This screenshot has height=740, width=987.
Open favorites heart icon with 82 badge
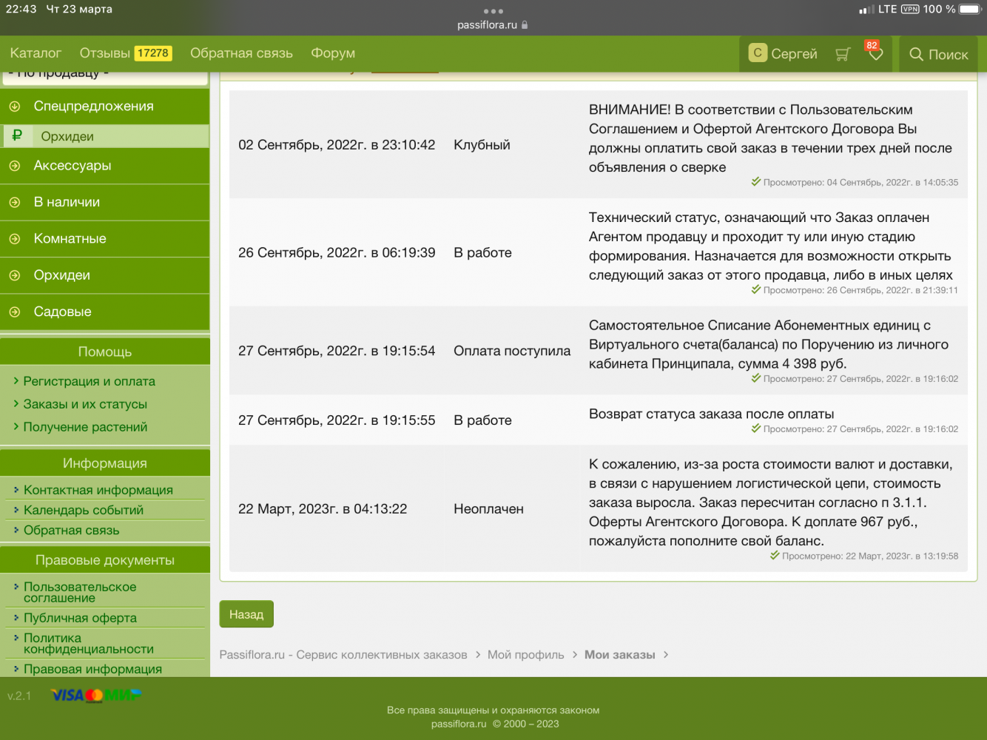coord(875,54)
